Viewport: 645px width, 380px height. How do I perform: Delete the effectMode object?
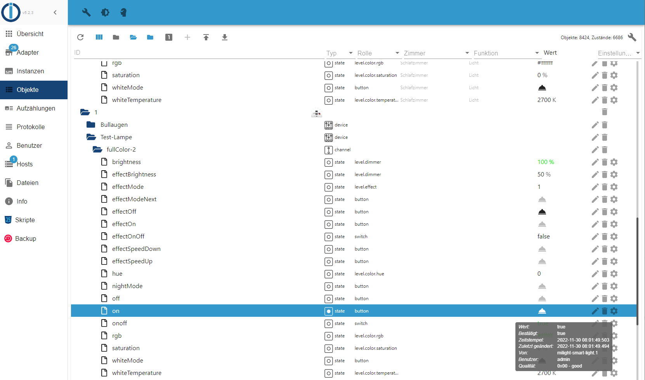pyautogui.click(x=605, y=187)
